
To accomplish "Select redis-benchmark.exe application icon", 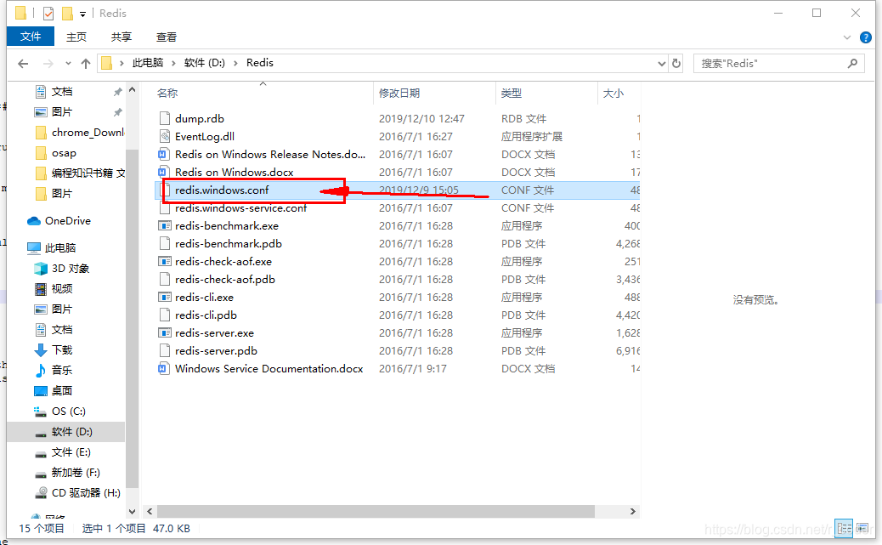I will [x=164, y=226].
